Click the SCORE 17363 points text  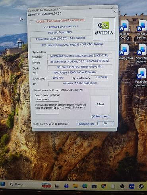pos(60,21)
